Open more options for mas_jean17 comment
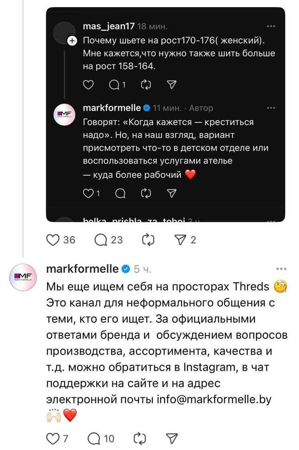Image resolution: width=299 pixels, height=450 pixels. tap(271, 27)
